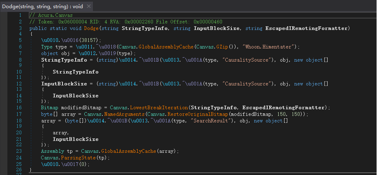The height and width of the screenshot is (175, 377).
Task: Click line number 6 in the gutter
Action: pyautogui.click(x=20, y=47)
